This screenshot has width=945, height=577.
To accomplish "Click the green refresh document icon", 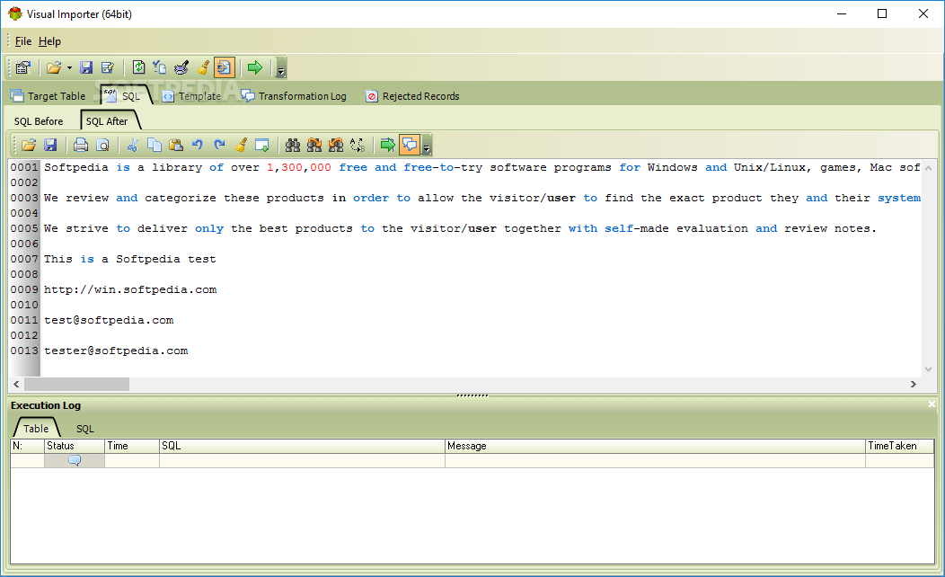I will tap(138, 67).
